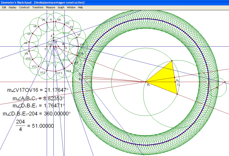Image resolution: width=229 pixels, height=156 pixels.
Task: Select the m∠A₁B₁C₁ = 8.82353° measurement
Action: point(38,98)
